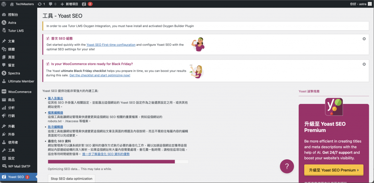The image size is (374, 183).
Task: Open the Yoast SEO First-time configuration link
Action: click(111, 44)
